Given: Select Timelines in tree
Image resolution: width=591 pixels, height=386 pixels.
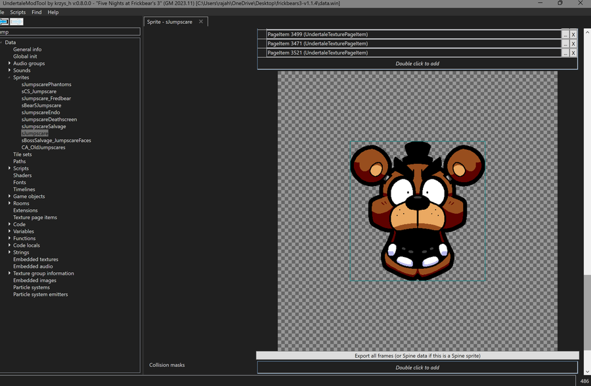Looking at the screenshot, I should pos(24,189).
